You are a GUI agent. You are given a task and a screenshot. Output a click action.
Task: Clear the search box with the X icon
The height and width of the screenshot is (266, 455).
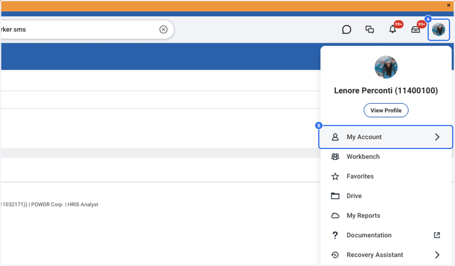click(x=163, y=30)
